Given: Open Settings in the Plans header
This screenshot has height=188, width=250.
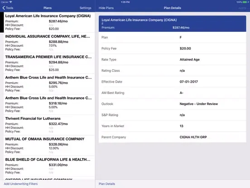Looking at the screenshot, I should click(x=86, y=8).
